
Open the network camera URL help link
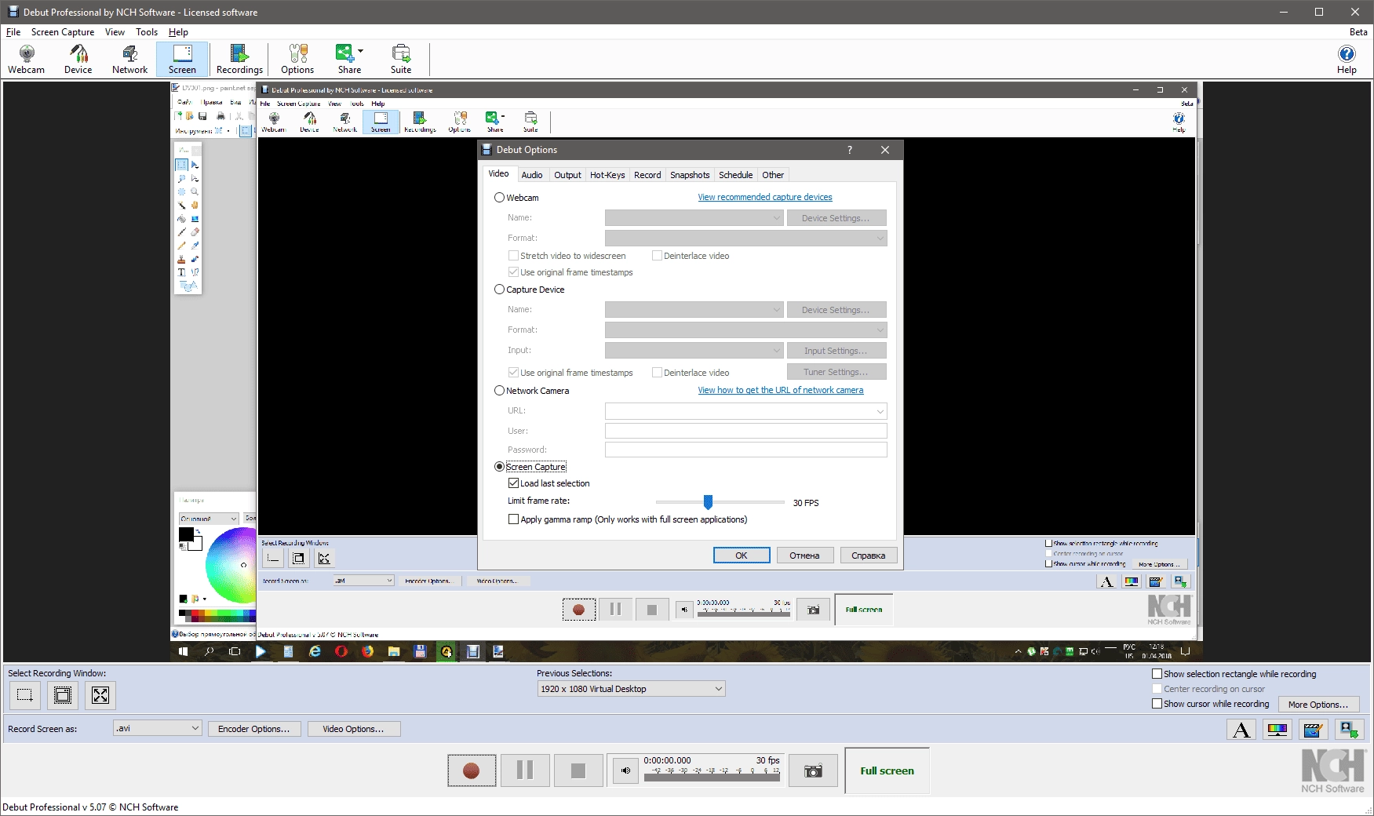[781, 390]
